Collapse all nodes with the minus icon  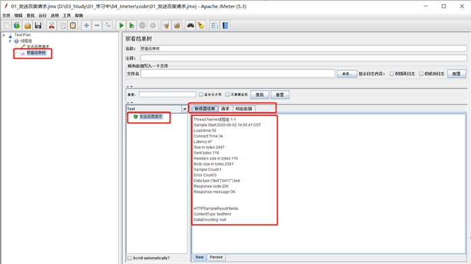coord(96,26)
